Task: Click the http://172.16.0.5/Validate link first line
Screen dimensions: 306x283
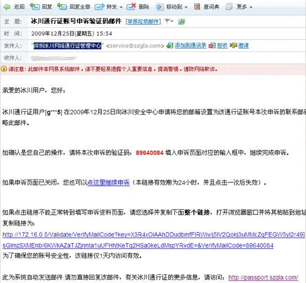Action: tap(154, 234)
